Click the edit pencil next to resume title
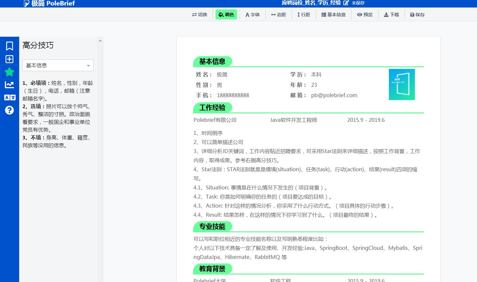Viewport: 477px width, 282px height. tap(346, 3)
